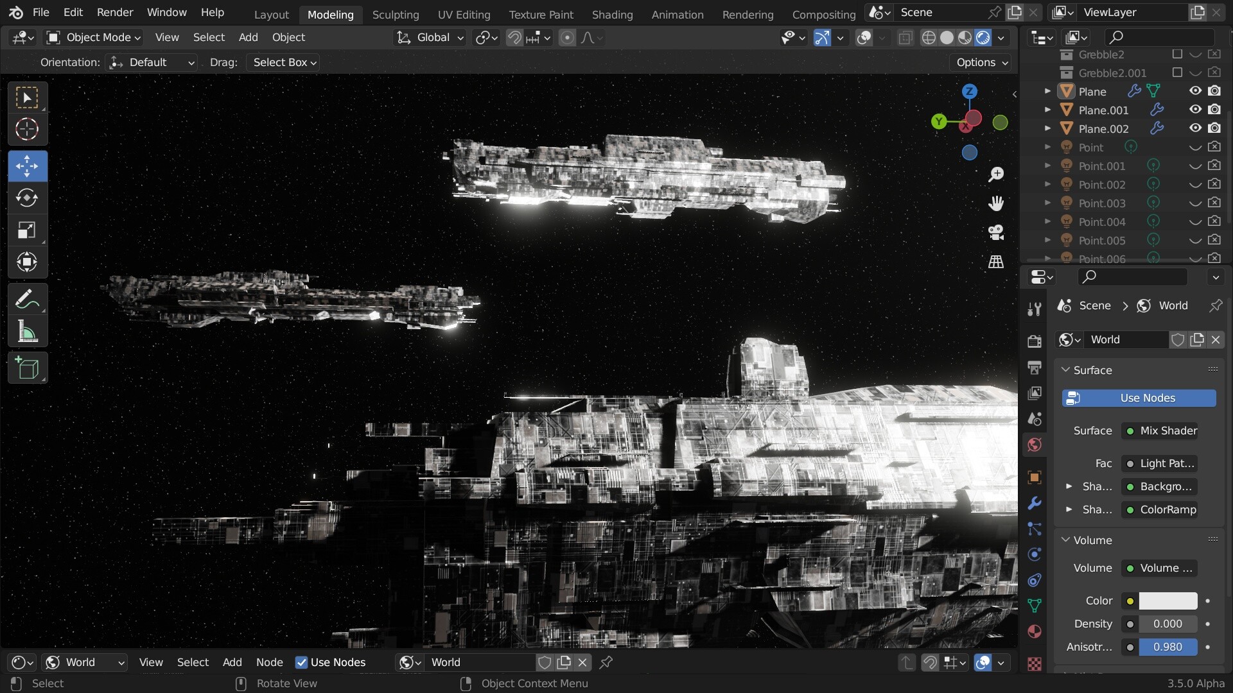
Task: Select the Rotate tool in the toolbar
Action: click(x=27, y=198)
